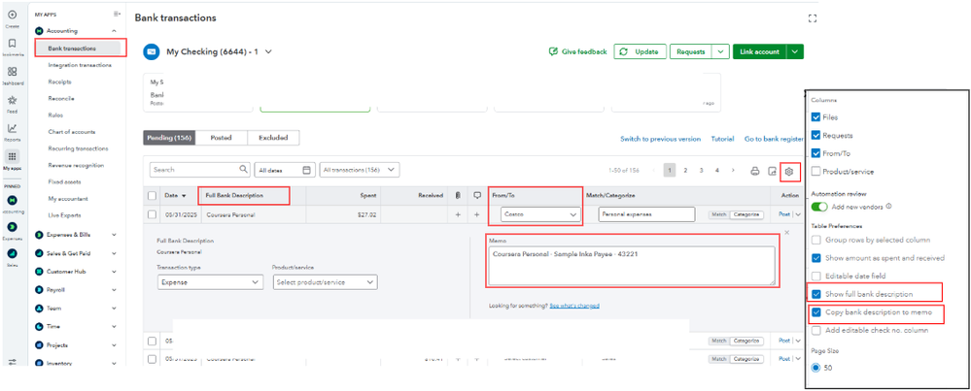Click the pinned Expenses app icon
Viewport: 971px width, 391px height.
[x=12, y=227]
